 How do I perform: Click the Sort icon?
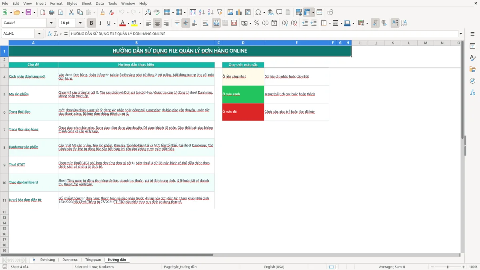point(193,12)
